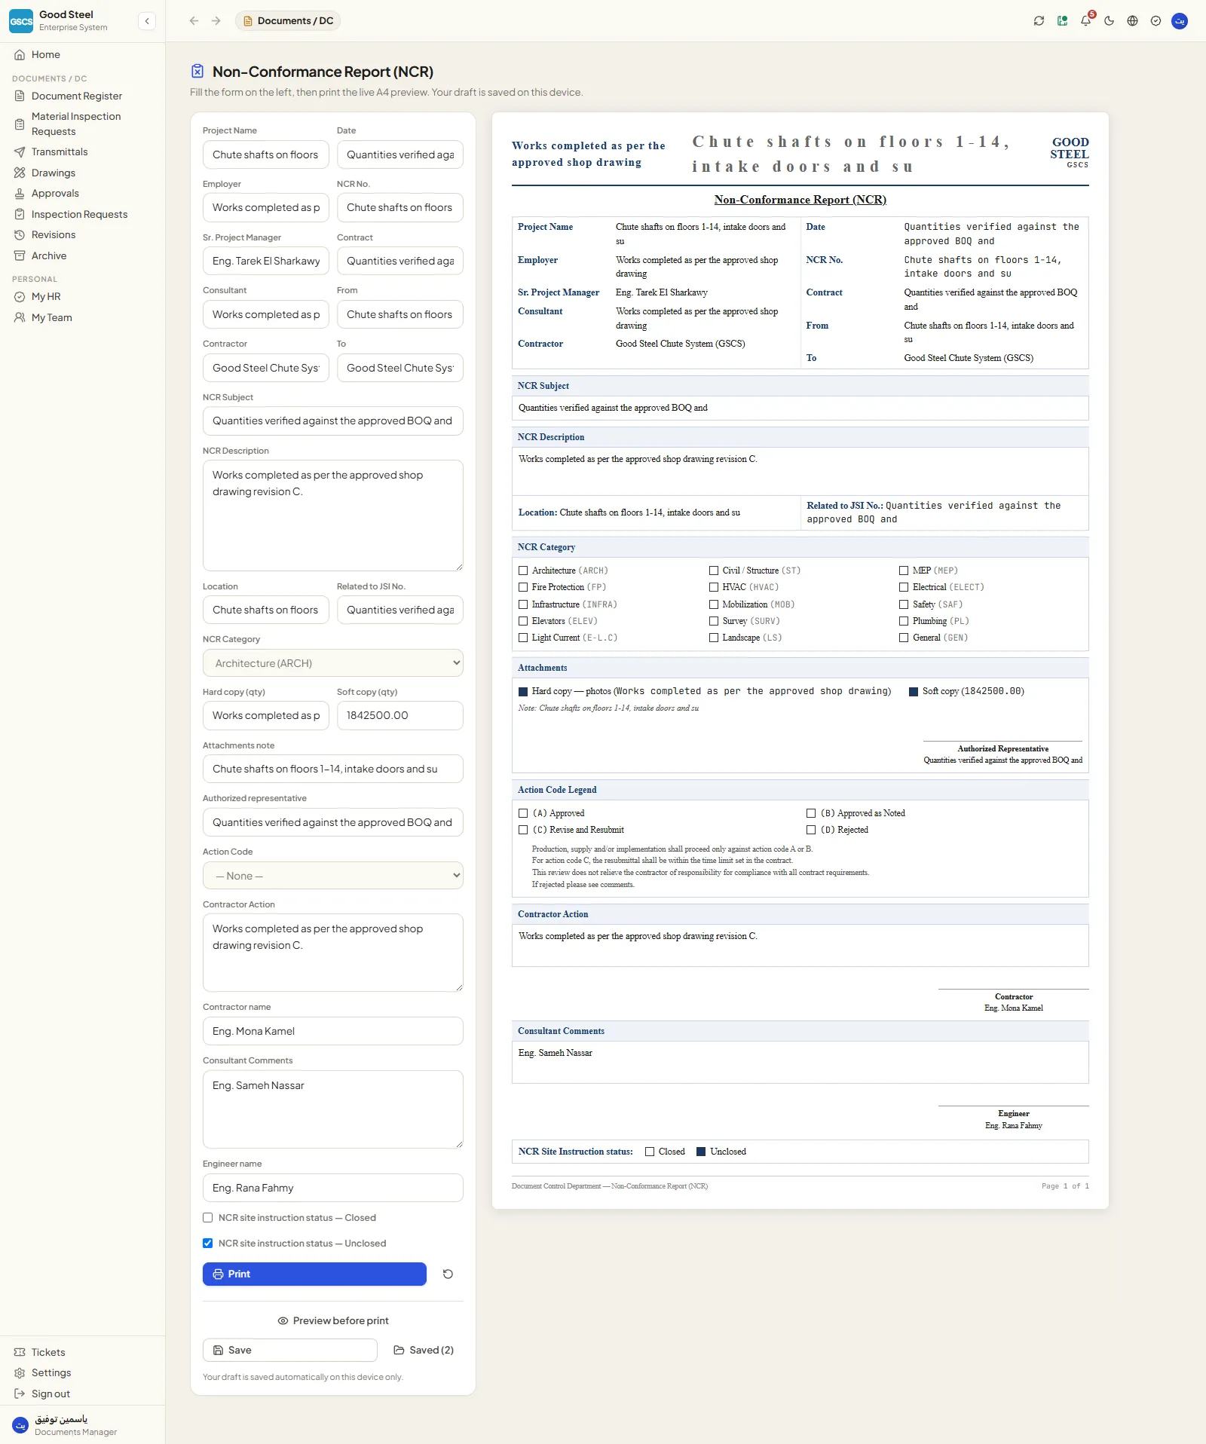Click the Consultant Comments text area
The width and height of the screenshot is (1206, 1444).
click(x=333, y=1109)
